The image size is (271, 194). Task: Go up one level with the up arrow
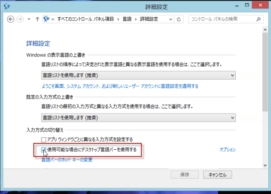pyautogui.click(x=37, y=19)
